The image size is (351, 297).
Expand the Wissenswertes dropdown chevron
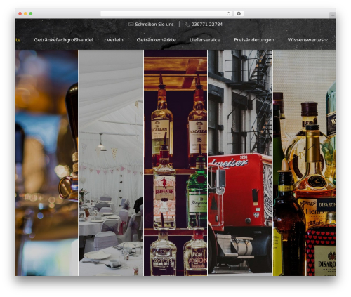(326, 40)
